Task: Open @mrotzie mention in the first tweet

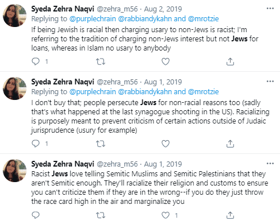Action: [204, 19]
